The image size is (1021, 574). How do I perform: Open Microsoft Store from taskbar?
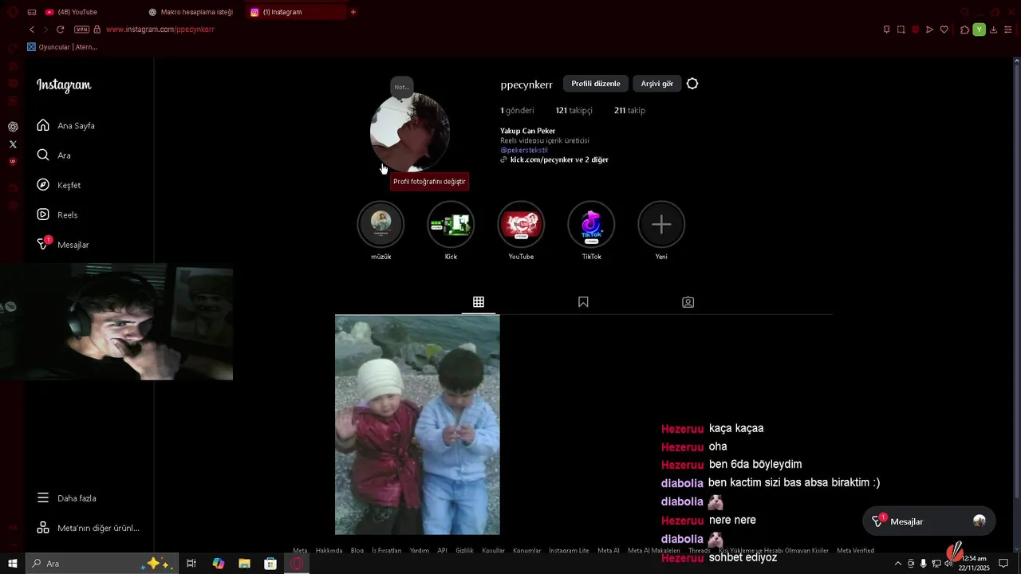tap(270, 564)
